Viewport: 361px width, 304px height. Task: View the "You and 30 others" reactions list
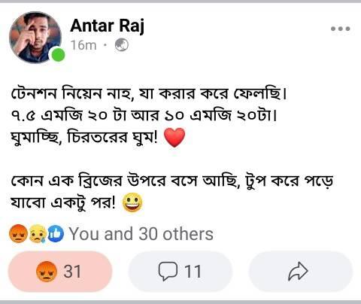tap(141, 234)
